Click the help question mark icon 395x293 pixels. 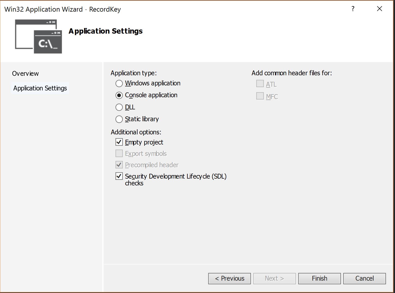[x=353, y=9]
